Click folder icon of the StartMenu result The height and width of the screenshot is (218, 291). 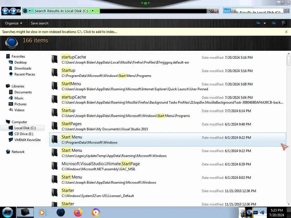[x=55, y=86]
